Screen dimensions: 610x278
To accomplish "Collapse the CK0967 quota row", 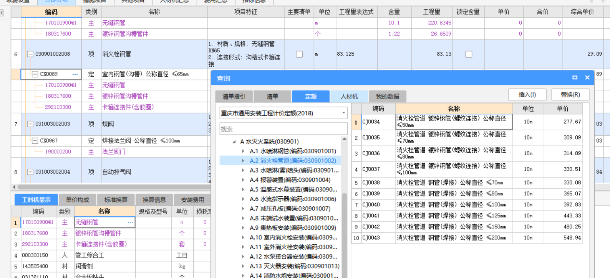I will click(x=35, y=141).
